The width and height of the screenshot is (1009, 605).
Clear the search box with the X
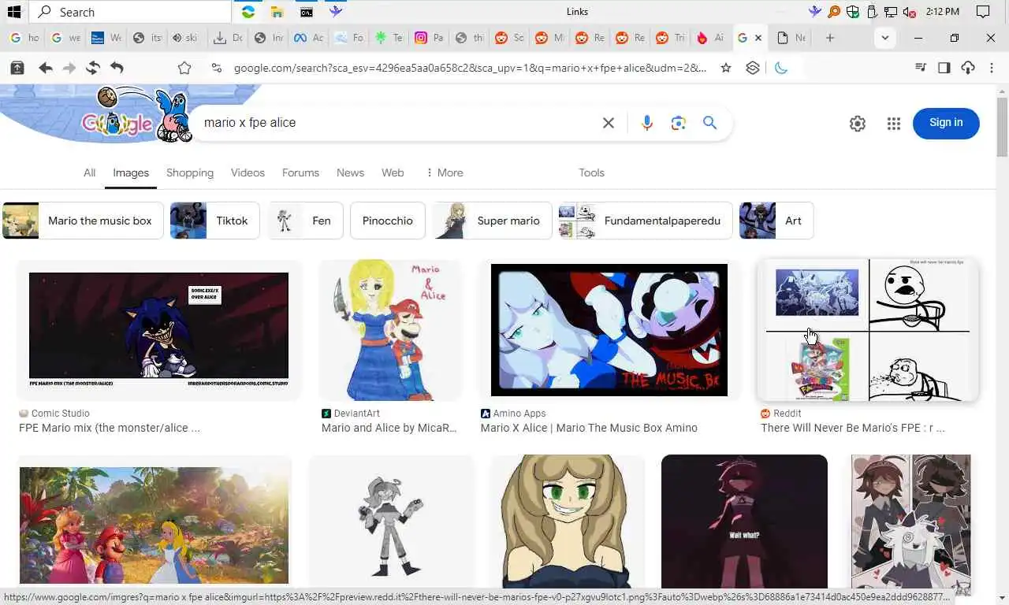coord(609,123)
